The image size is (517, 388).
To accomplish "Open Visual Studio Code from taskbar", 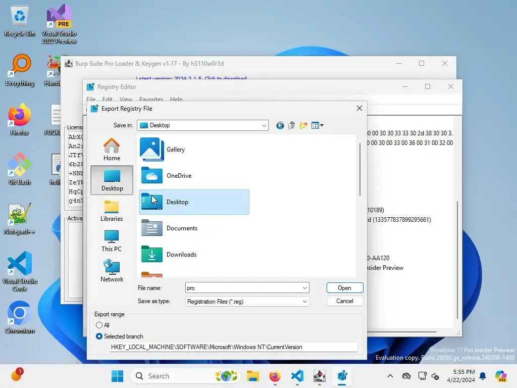I will pyautogui.click(x=297, y=376).
